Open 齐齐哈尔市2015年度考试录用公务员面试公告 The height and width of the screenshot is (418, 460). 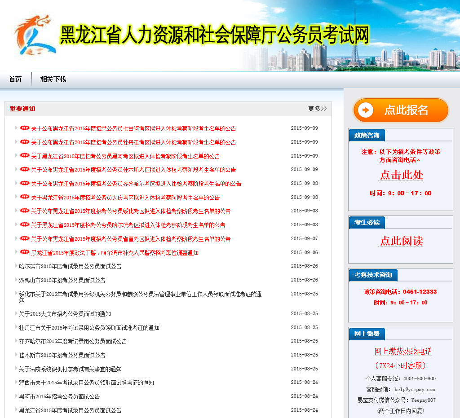click(73, 341)
